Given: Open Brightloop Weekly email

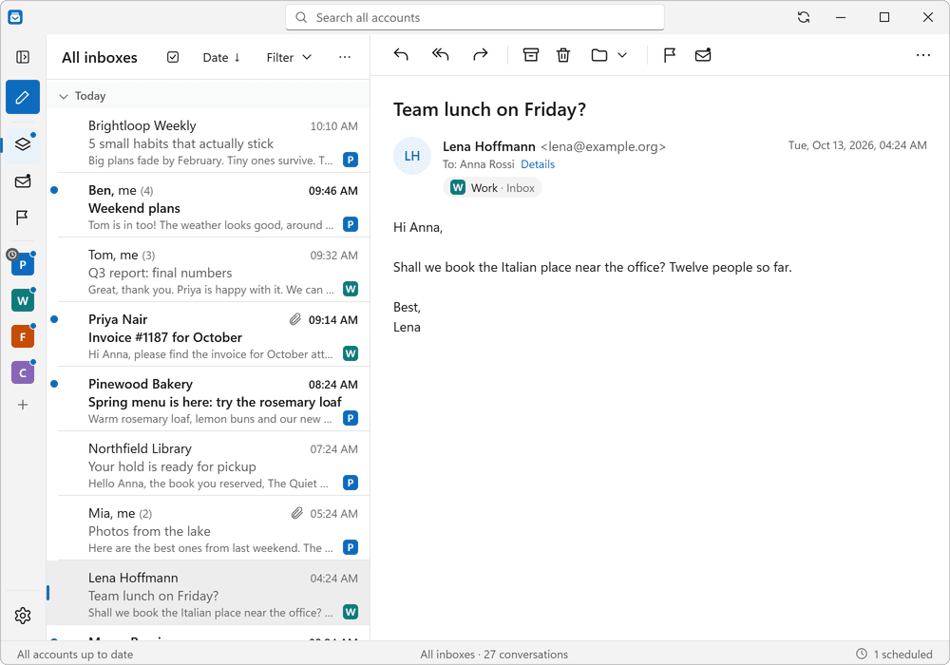Looking at the screenshot, I should point(208,142).
